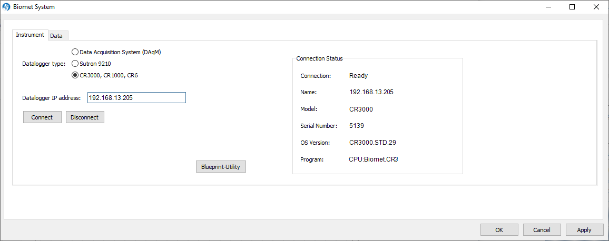The width and height of the screenshot is (609, 241).
Task: Apply the current settings
Action: click(x=584, y=230)
